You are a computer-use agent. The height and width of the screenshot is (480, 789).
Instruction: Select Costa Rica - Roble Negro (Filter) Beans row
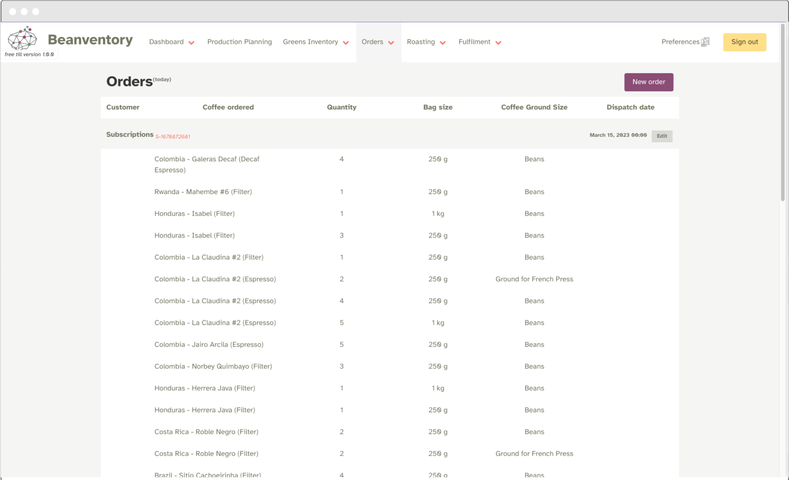[389, 432]
